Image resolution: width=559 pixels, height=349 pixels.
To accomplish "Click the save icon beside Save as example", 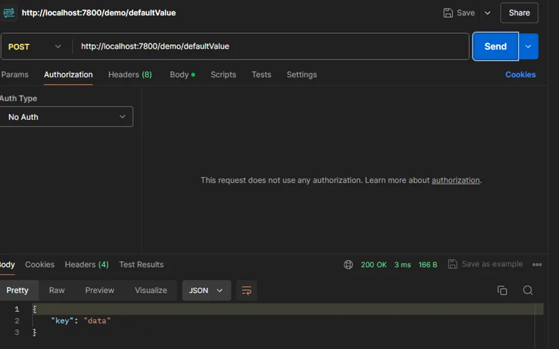I will tap(453, 264).
